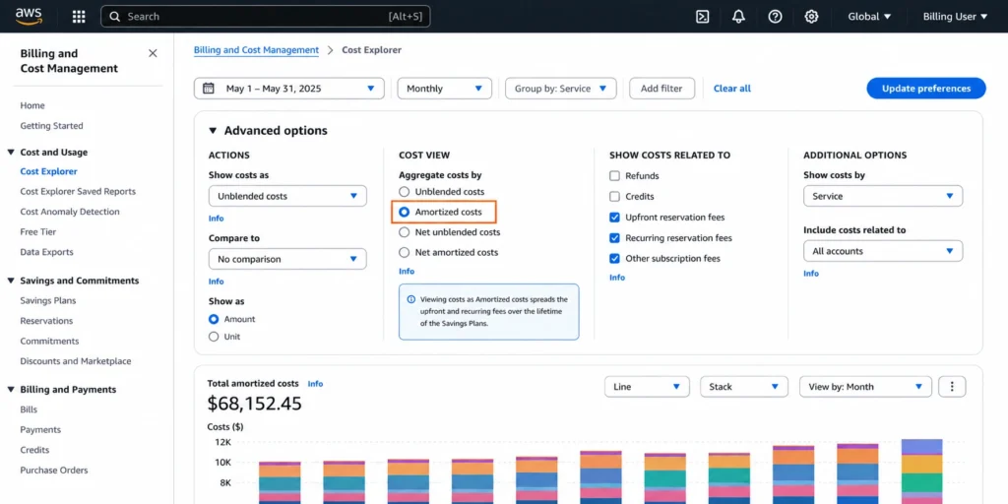1008x504 pixels.
Task: Uncheck Upfront reservation fees
Action: coord(614,218)
